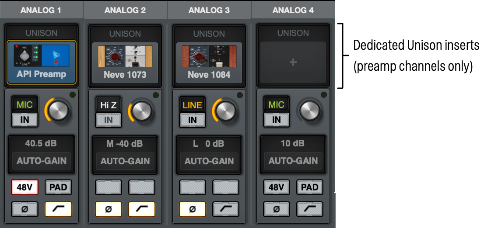
Task: Enable low cut filter on Analog 4
Action: 310,209
